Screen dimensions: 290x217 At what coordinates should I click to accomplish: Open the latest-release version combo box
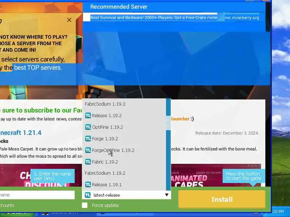pos(127,195)
